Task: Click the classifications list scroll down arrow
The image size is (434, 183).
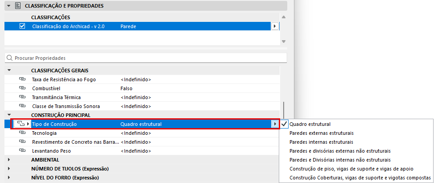Action: point(283,42)
